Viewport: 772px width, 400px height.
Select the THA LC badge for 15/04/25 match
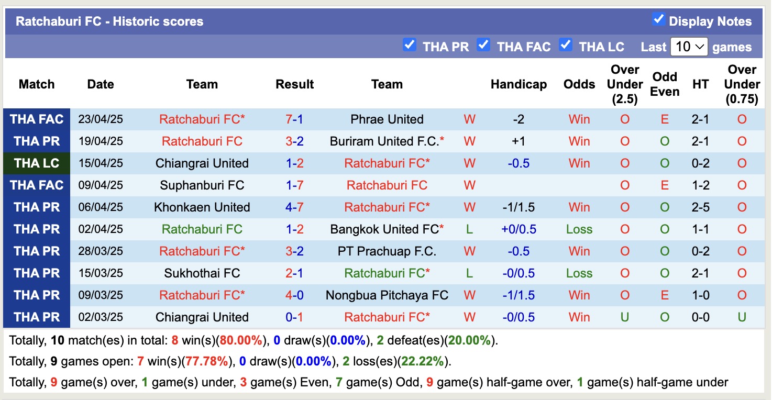[37, 163]
